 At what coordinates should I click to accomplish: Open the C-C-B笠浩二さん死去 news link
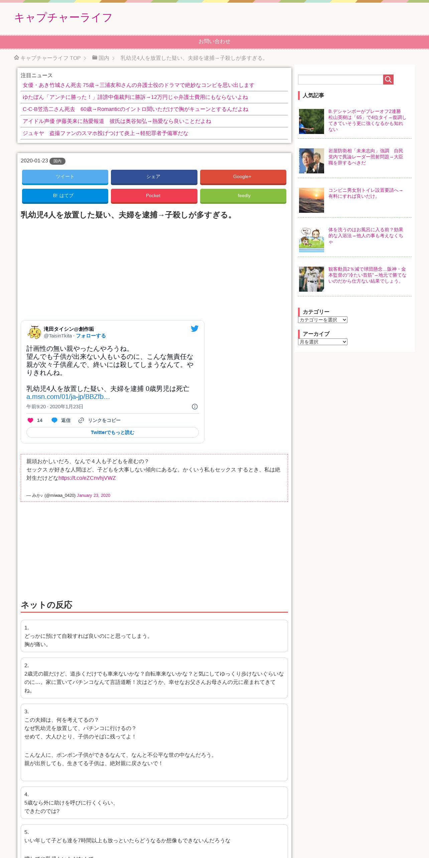tap(135, 109)
